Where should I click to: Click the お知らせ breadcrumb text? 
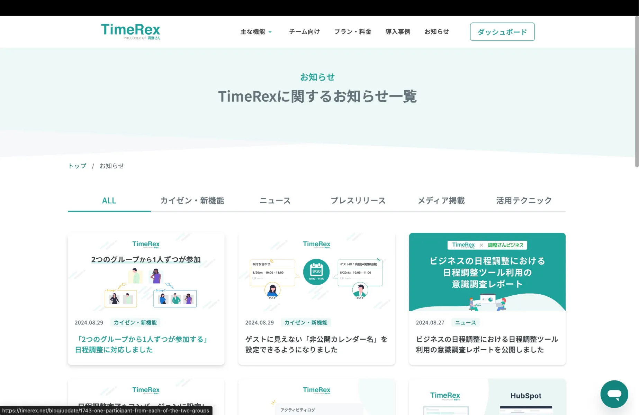[x=112, y=166]
